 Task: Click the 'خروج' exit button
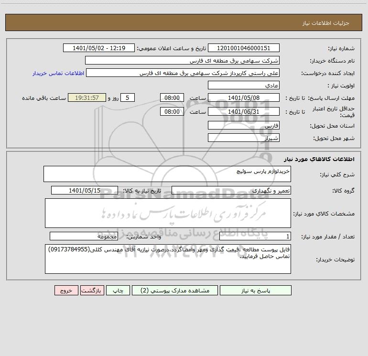[x=66, y=291]
